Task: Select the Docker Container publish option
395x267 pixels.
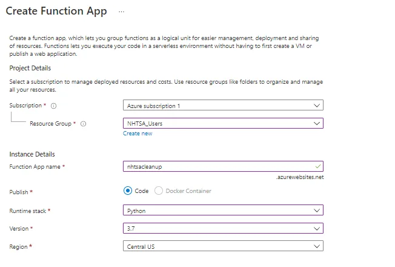Action: pos(159,191)
